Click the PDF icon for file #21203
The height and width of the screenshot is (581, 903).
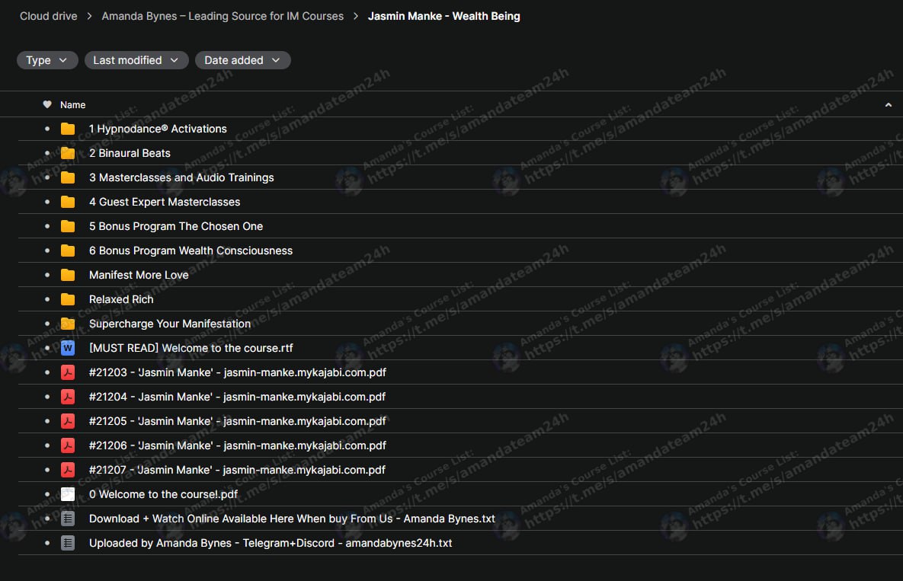click(68, 372)
